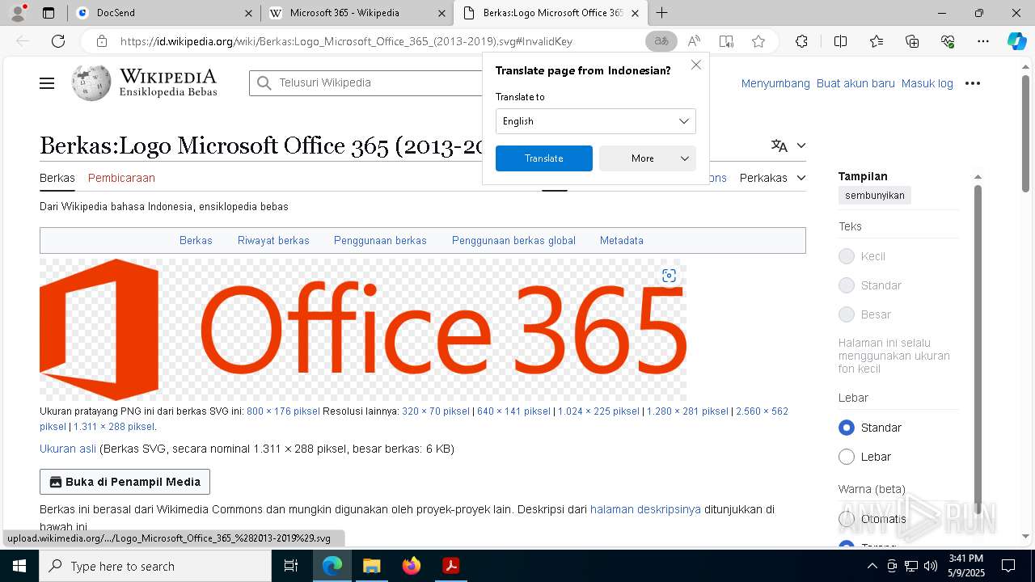
Task: Select the Berkas page tab
Action: (x=57, y=178)
